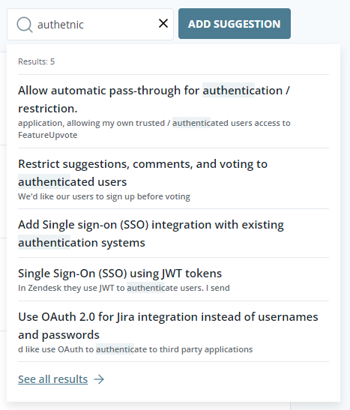
Task: Click 'and passwords' line in OAuth result
Action: click(x=58, y=335)
